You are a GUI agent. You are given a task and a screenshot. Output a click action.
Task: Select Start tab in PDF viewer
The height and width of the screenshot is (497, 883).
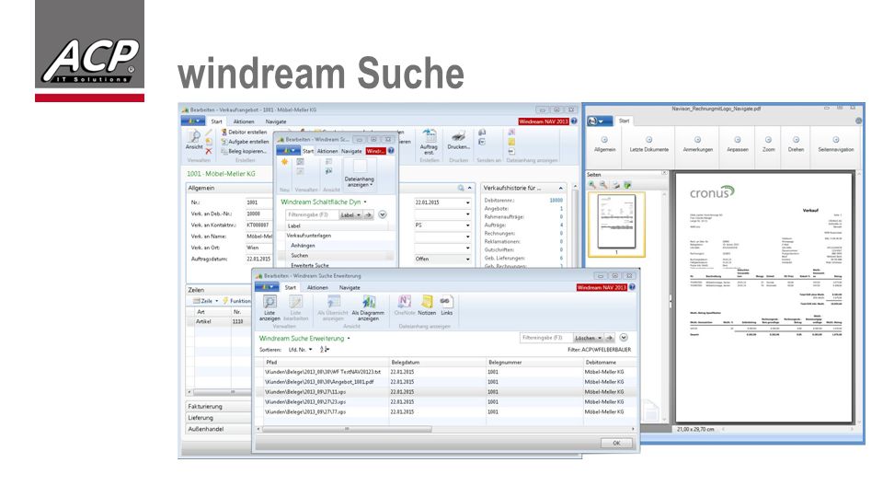point(624,121)
